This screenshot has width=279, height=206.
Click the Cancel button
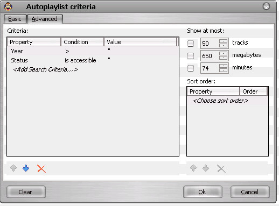coord(250,192)
